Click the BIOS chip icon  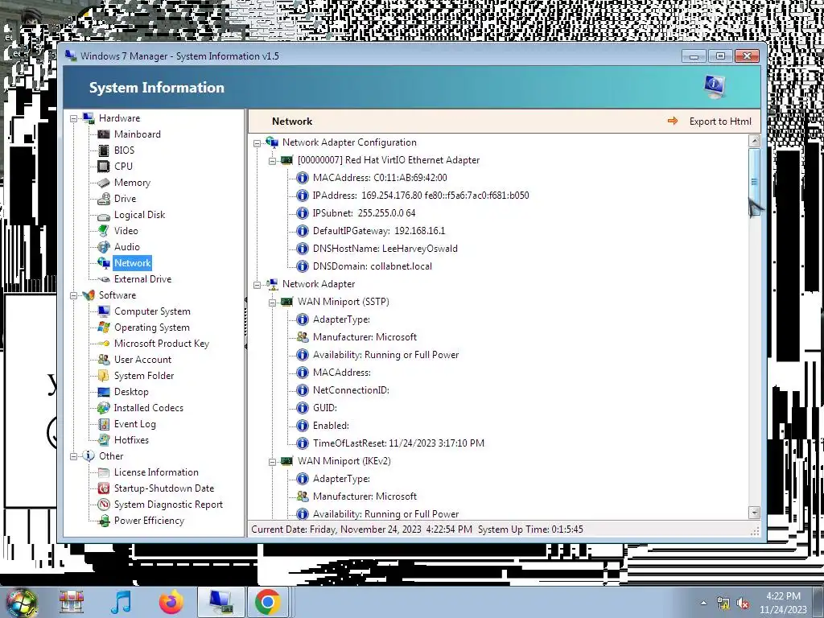(x=104, y=150)
